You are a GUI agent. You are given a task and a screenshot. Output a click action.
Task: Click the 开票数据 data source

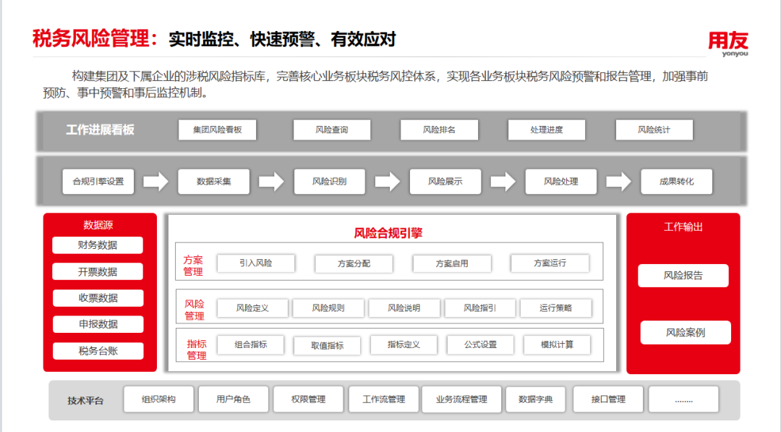click(98, 272)
